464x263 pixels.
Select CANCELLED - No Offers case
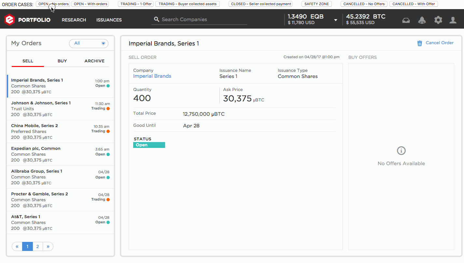pyautogui.click(x=364, y=4)
